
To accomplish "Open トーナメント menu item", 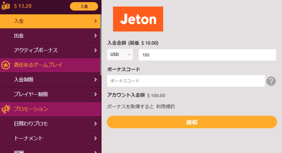I will pos(50,139).
